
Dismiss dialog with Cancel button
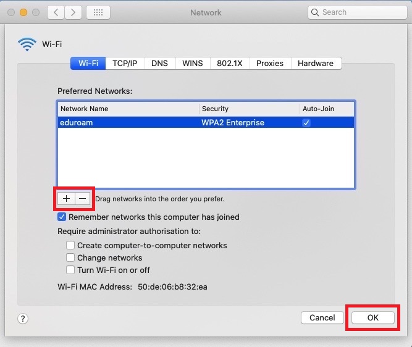click(x=322, y=317)
